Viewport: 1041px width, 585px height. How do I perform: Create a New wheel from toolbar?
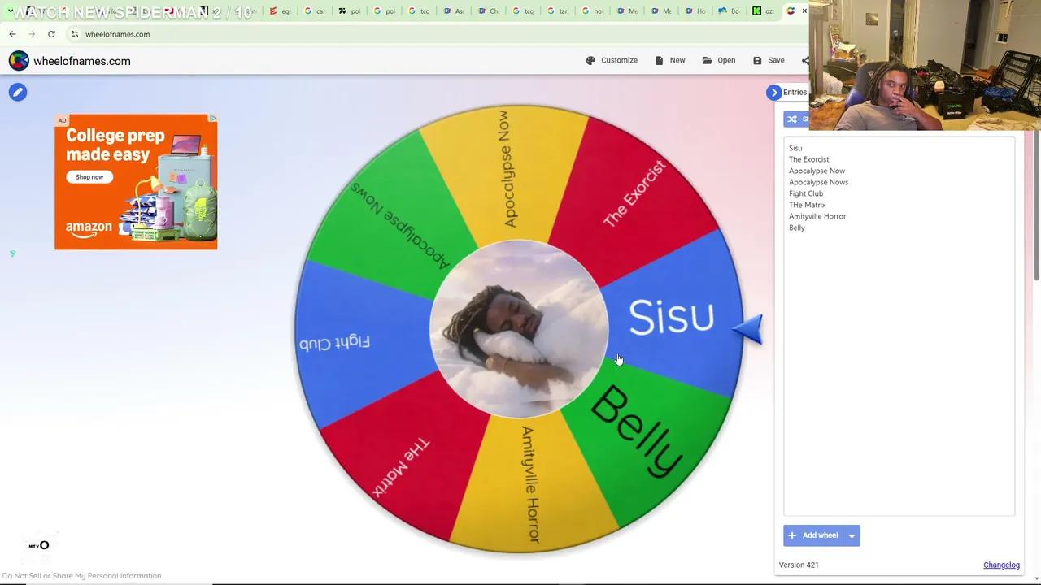click(x=670, y=60)
